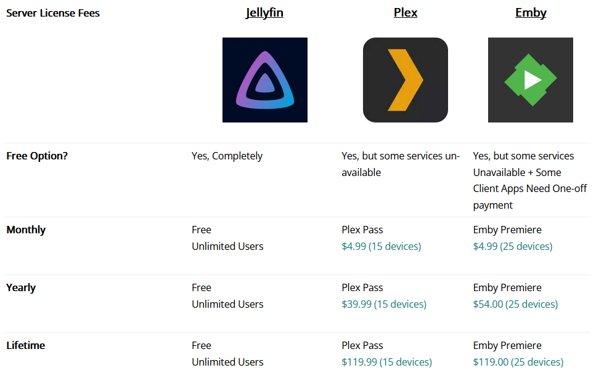Open the Plex column heading link
This screenshot has width=612, height=389.
pos(405,12)
